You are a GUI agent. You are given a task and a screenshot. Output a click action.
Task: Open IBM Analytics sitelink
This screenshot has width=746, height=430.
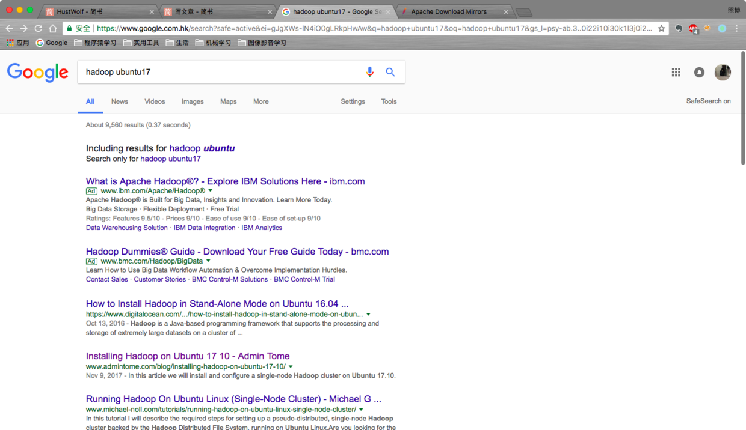[x=262, y=228]
